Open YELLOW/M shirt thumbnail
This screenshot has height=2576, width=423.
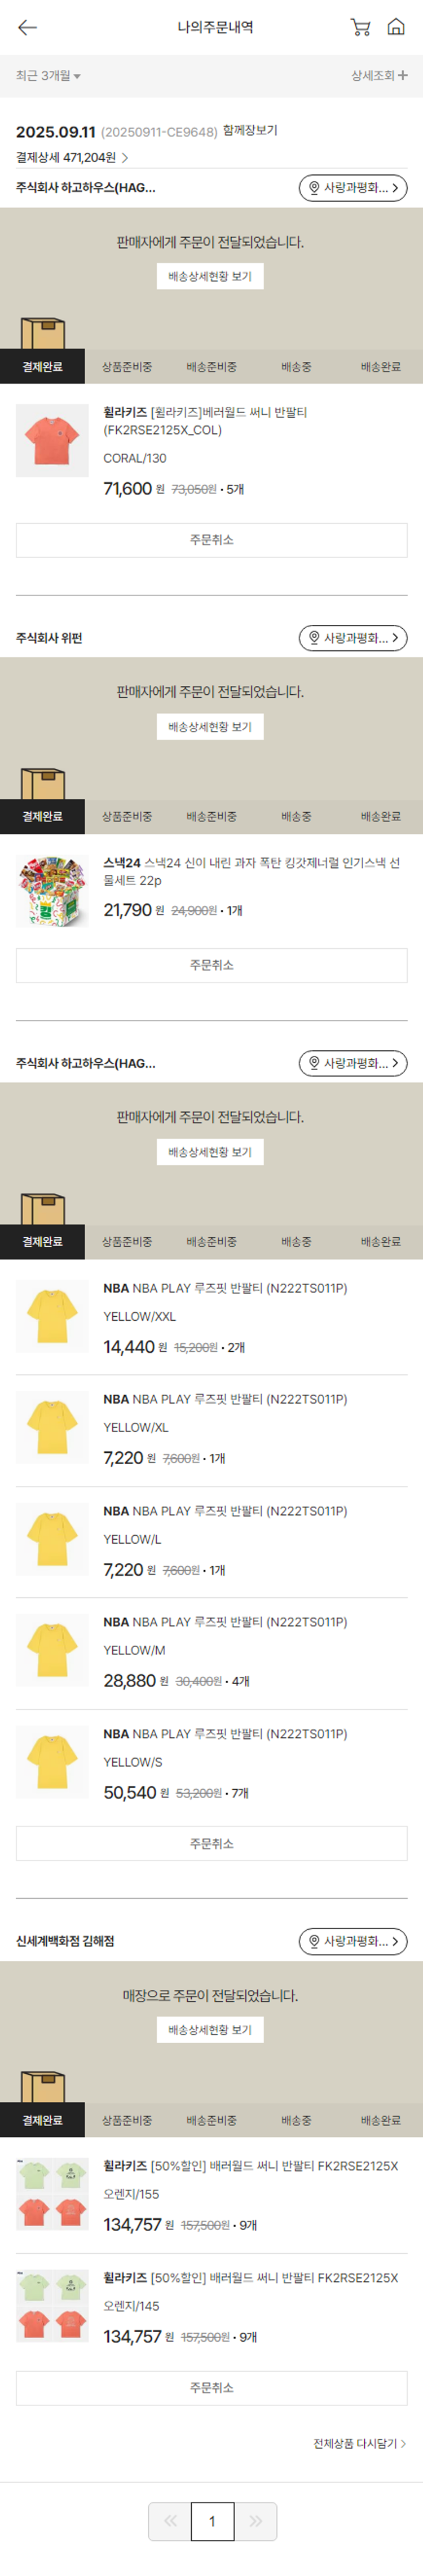52,1650
